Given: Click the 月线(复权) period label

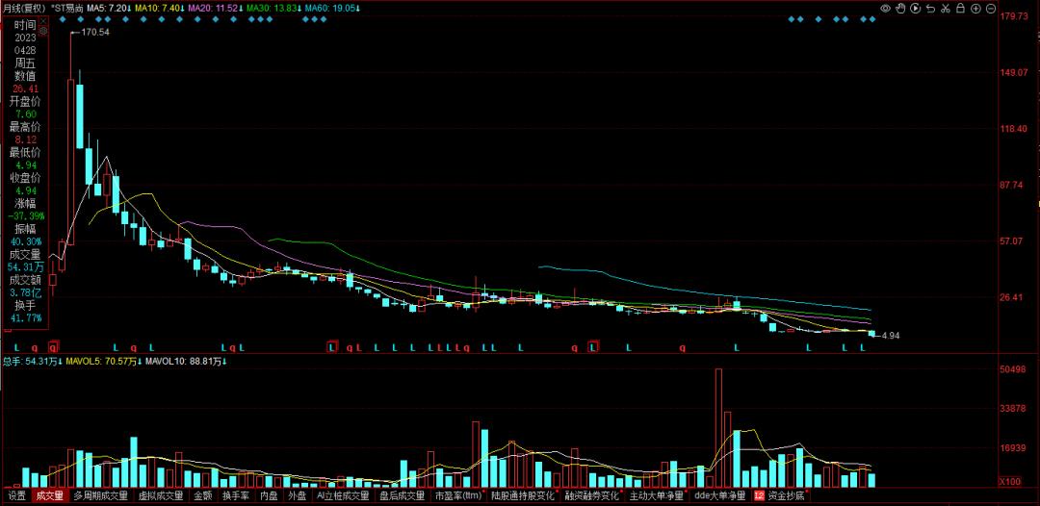Looking at the screenshot, I should tap(24, 8).
